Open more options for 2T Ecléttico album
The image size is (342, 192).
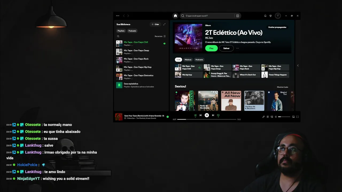click(x=237, y=48)
